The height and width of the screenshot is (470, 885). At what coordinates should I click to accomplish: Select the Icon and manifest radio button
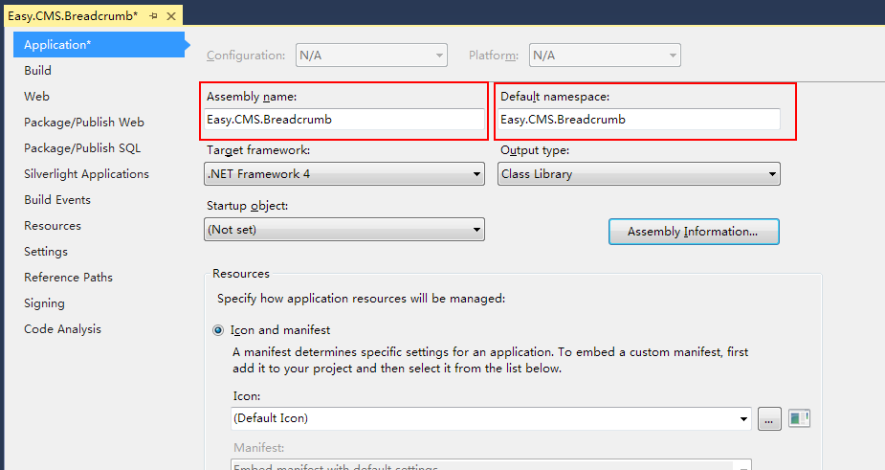point(218,330)
